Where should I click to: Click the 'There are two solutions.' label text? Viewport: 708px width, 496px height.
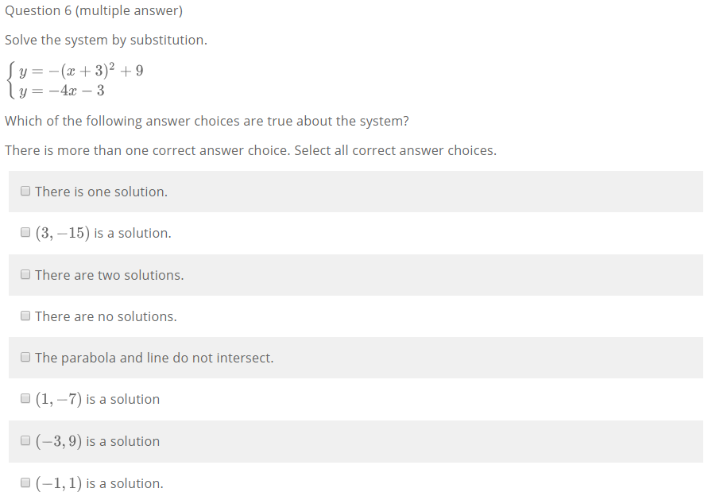[109, 275]
